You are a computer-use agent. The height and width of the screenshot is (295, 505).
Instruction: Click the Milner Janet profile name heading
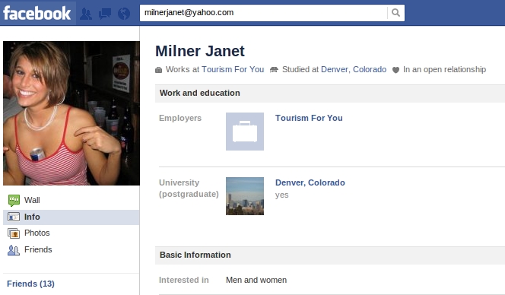point(200,51)
